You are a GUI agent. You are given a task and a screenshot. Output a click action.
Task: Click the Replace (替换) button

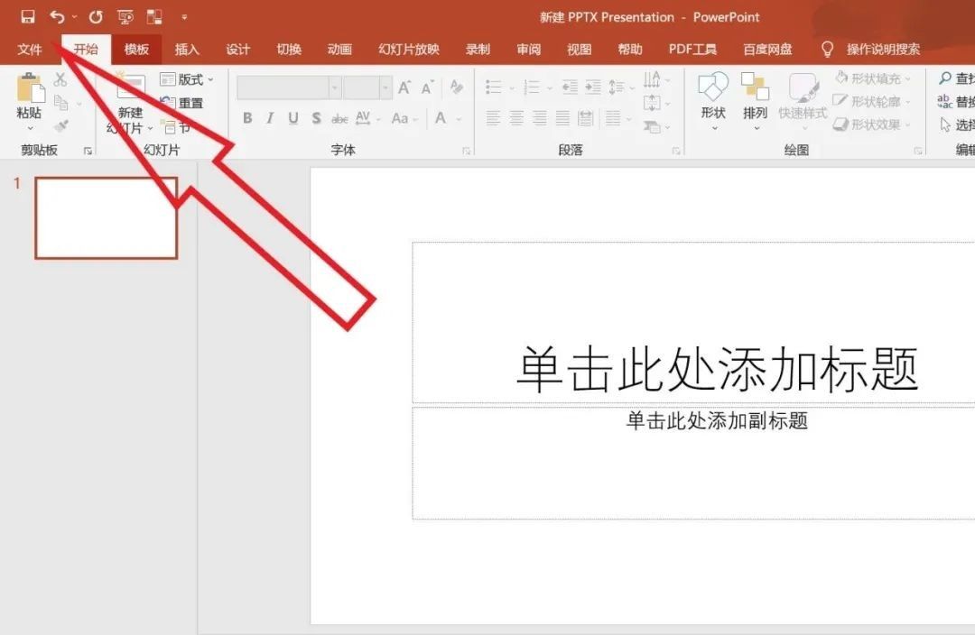point(957,102)
